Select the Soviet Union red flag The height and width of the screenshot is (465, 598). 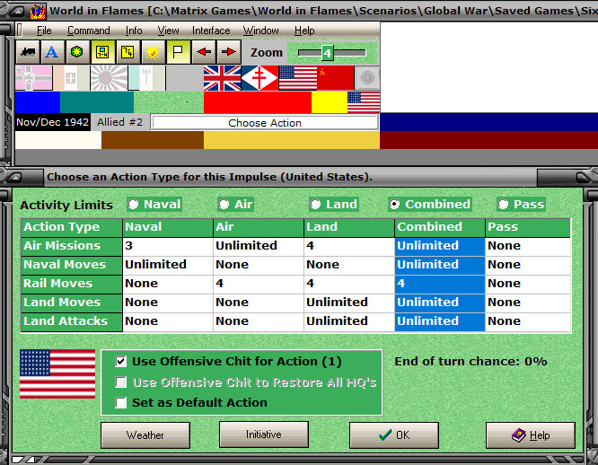[335, 78]
